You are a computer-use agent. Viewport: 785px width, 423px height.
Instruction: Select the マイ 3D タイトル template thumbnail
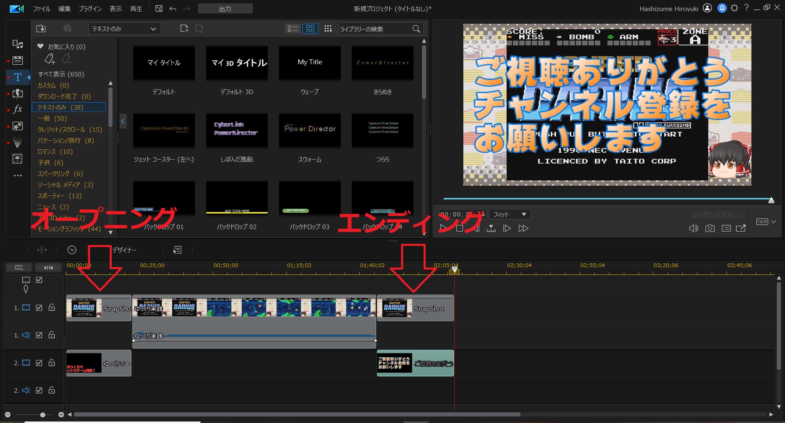tap(237, 63)
